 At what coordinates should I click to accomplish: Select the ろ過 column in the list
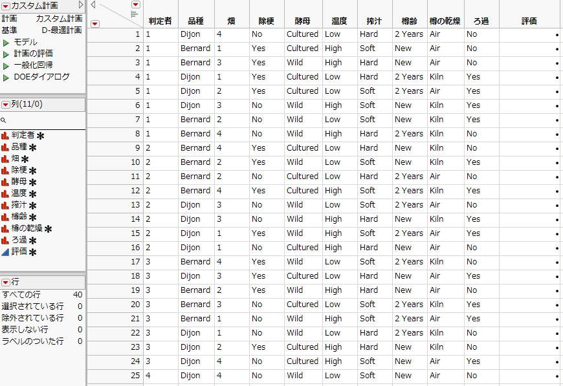pos(19,240)
